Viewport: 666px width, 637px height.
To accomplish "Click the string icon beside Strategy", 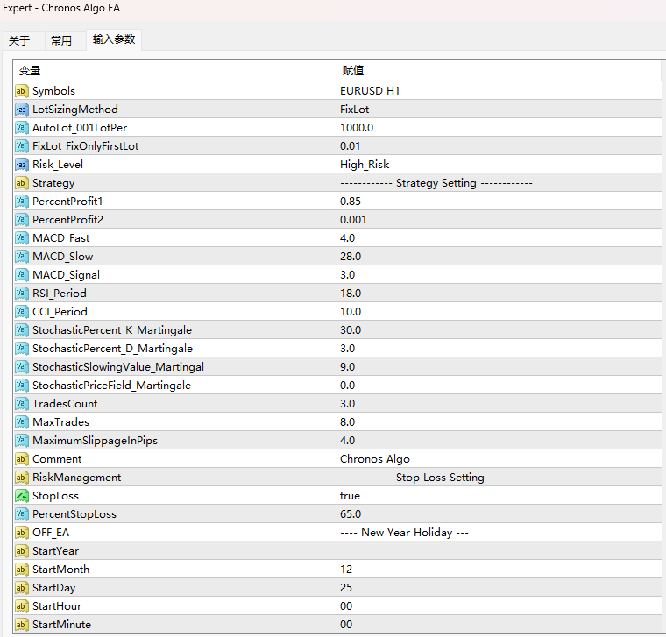I will pyautogui.click(x=22, y=183).
